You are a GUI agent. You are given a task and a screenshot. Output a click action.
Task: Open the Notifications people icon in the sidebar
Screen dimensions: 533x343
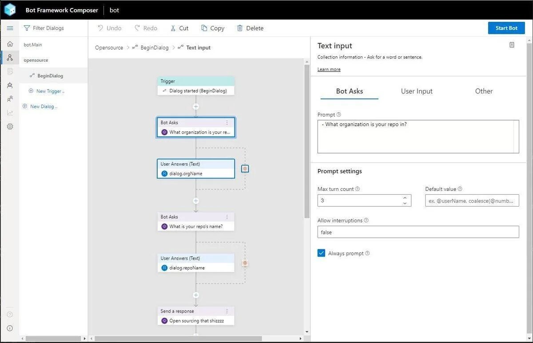click(x=10, y=99)
